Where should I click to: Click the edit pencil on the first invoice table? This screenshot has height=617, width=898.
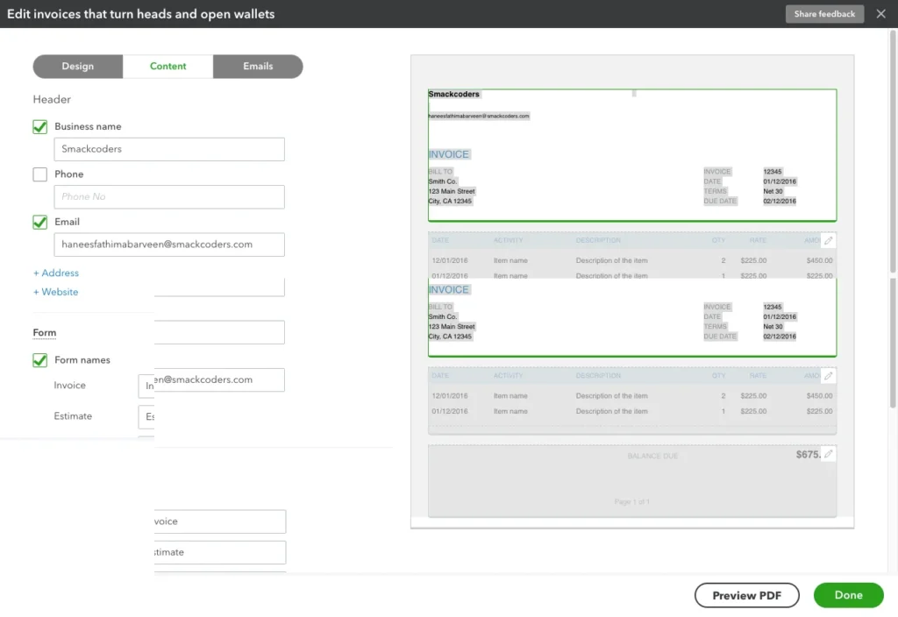pyautogui.click(x=828, y=239)
